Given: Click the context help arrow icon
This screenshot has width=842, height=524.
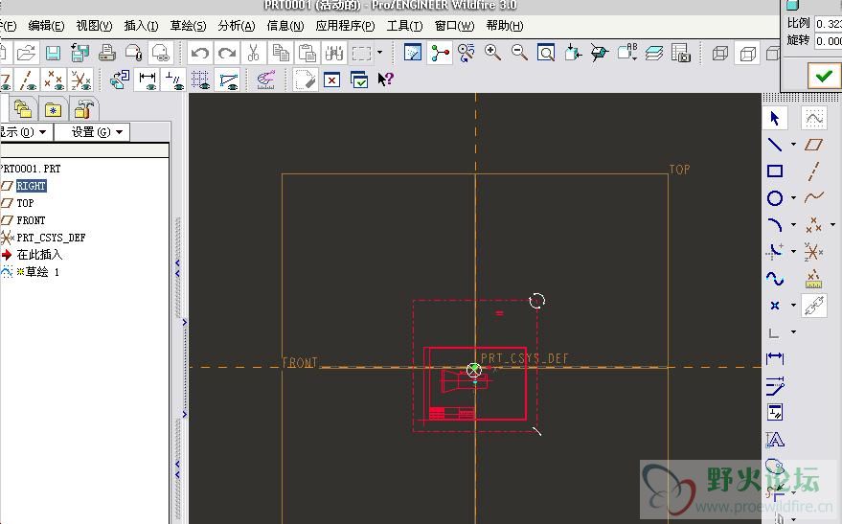Looking at the screenshot, I should [x=386, y=80].
